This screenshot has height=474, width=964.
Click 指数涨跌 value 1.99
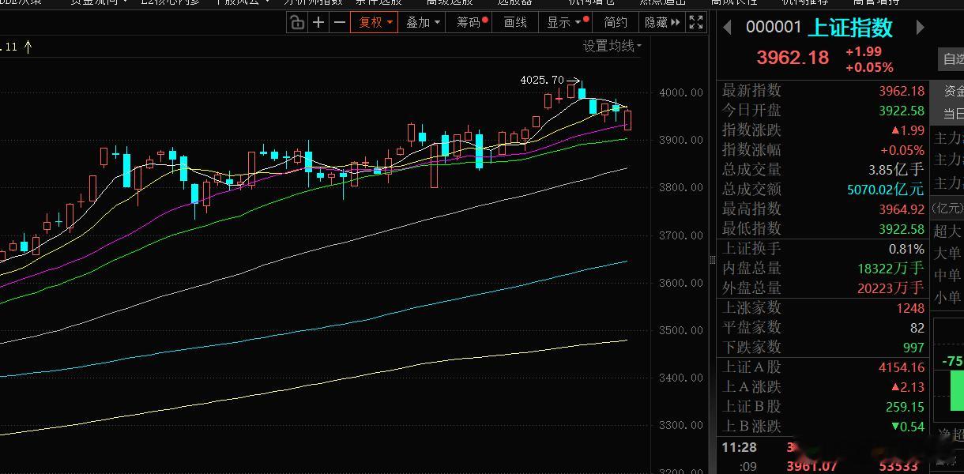(907, 130)
